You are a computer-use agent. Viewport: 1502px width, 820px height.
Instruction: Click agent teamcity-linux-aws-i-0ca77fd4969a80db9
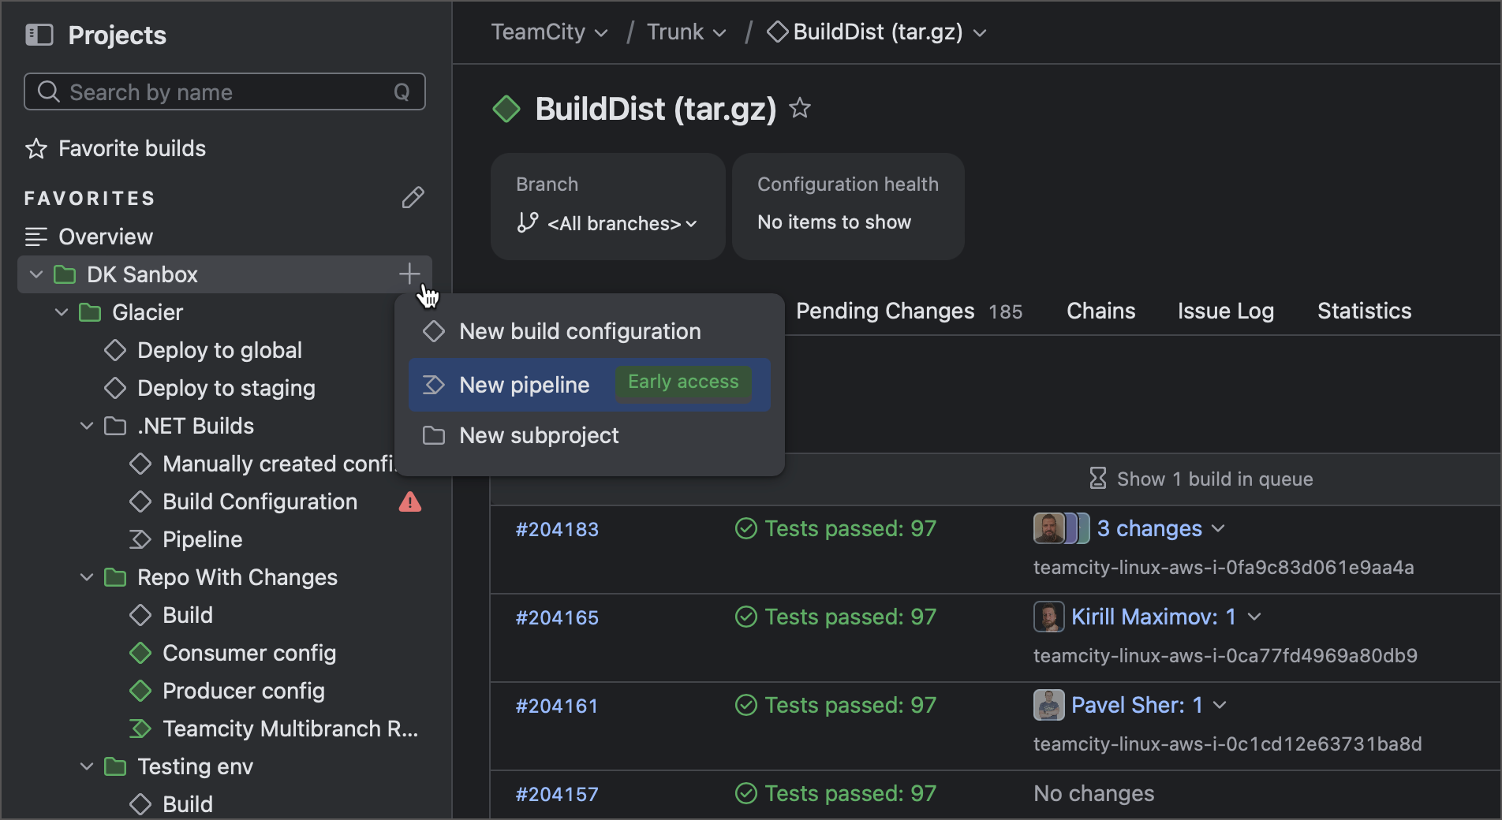1225,655
